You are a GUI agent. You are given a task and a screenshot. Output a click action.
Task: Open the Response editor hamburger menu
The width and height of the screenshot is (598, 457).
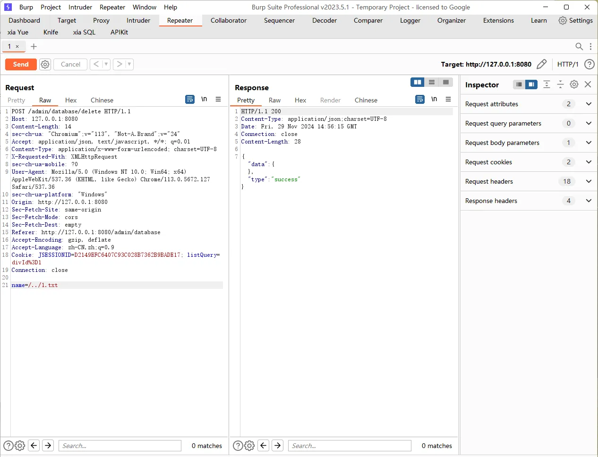(x=448, y=99)
